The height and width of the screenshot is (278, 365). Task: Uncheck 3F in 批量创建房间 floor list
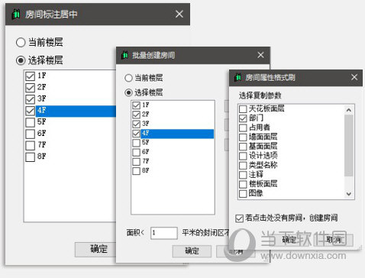click(137, 124)
